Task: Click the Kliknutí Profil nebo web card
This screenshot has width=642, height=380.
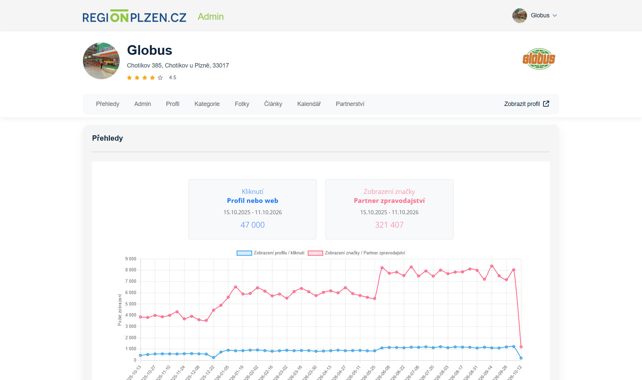Action: (x=252, y=209)
